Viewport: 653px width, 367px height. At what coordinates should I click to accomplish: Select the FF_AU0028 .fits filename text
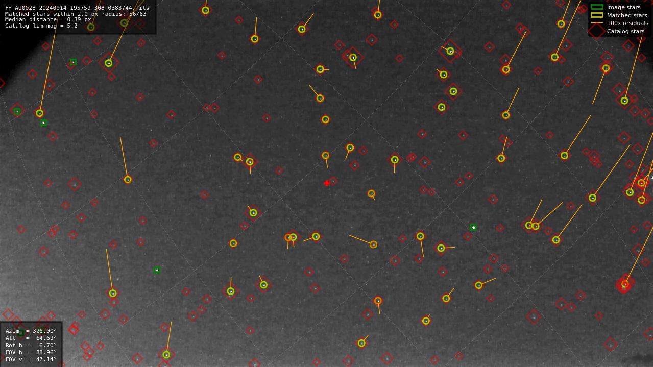coord(77,8)
